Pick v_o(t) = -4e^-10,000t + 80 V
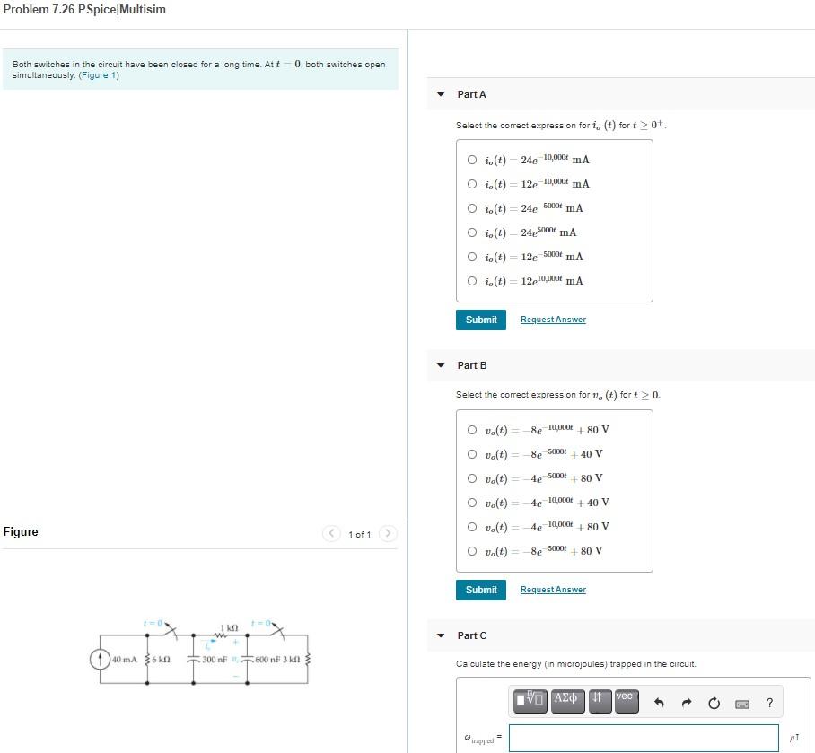This screenshot has width=815, height=753. point(471,527)
